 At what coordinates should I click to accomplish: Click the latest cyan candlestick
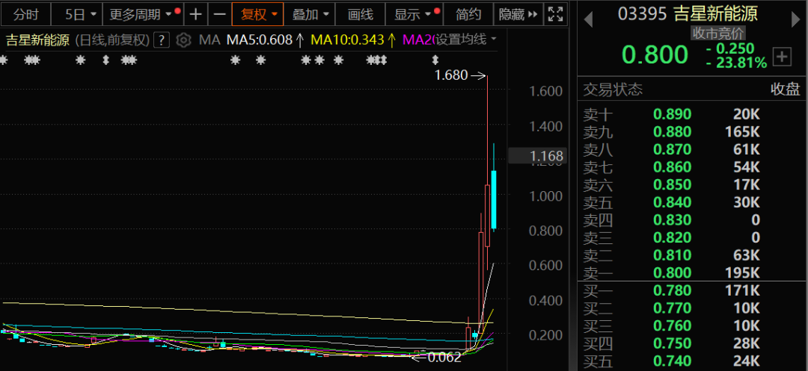(494, 199)
